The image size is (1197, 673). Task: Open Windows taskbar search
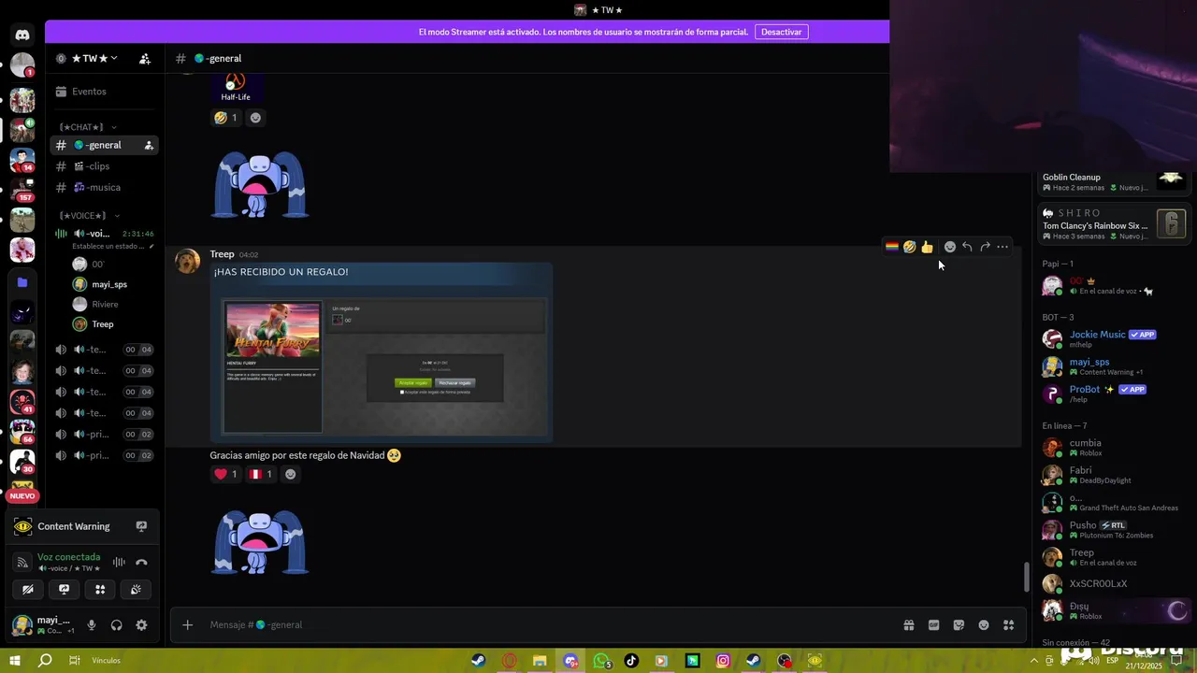click(x=44, y=661)
